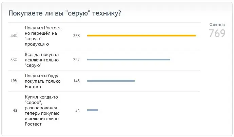Click the 33% percentage label
The image size is (234, 137).
click(x=14, y=60)
